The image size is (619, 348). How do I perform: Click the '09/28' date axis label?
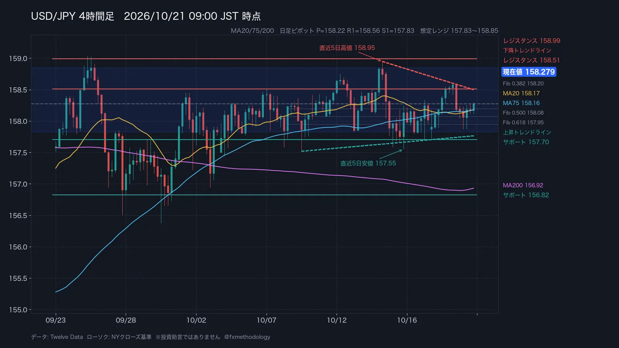[x=126, y=320]
